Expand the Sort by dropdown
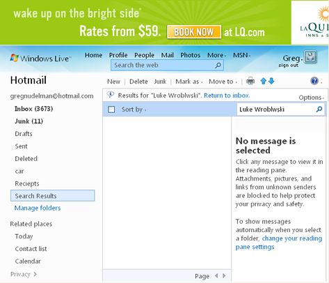 pos(134,109)
